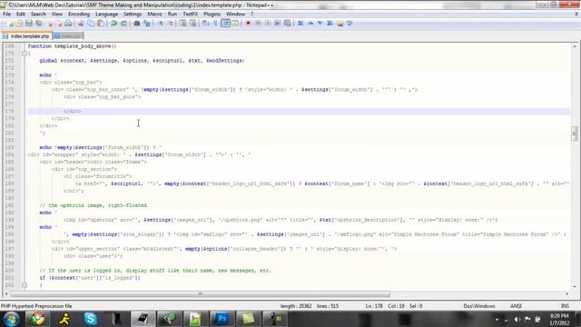This screenshot has height=327, width=581.
Task: Open the File menu
Action: (x=6, y=15)
